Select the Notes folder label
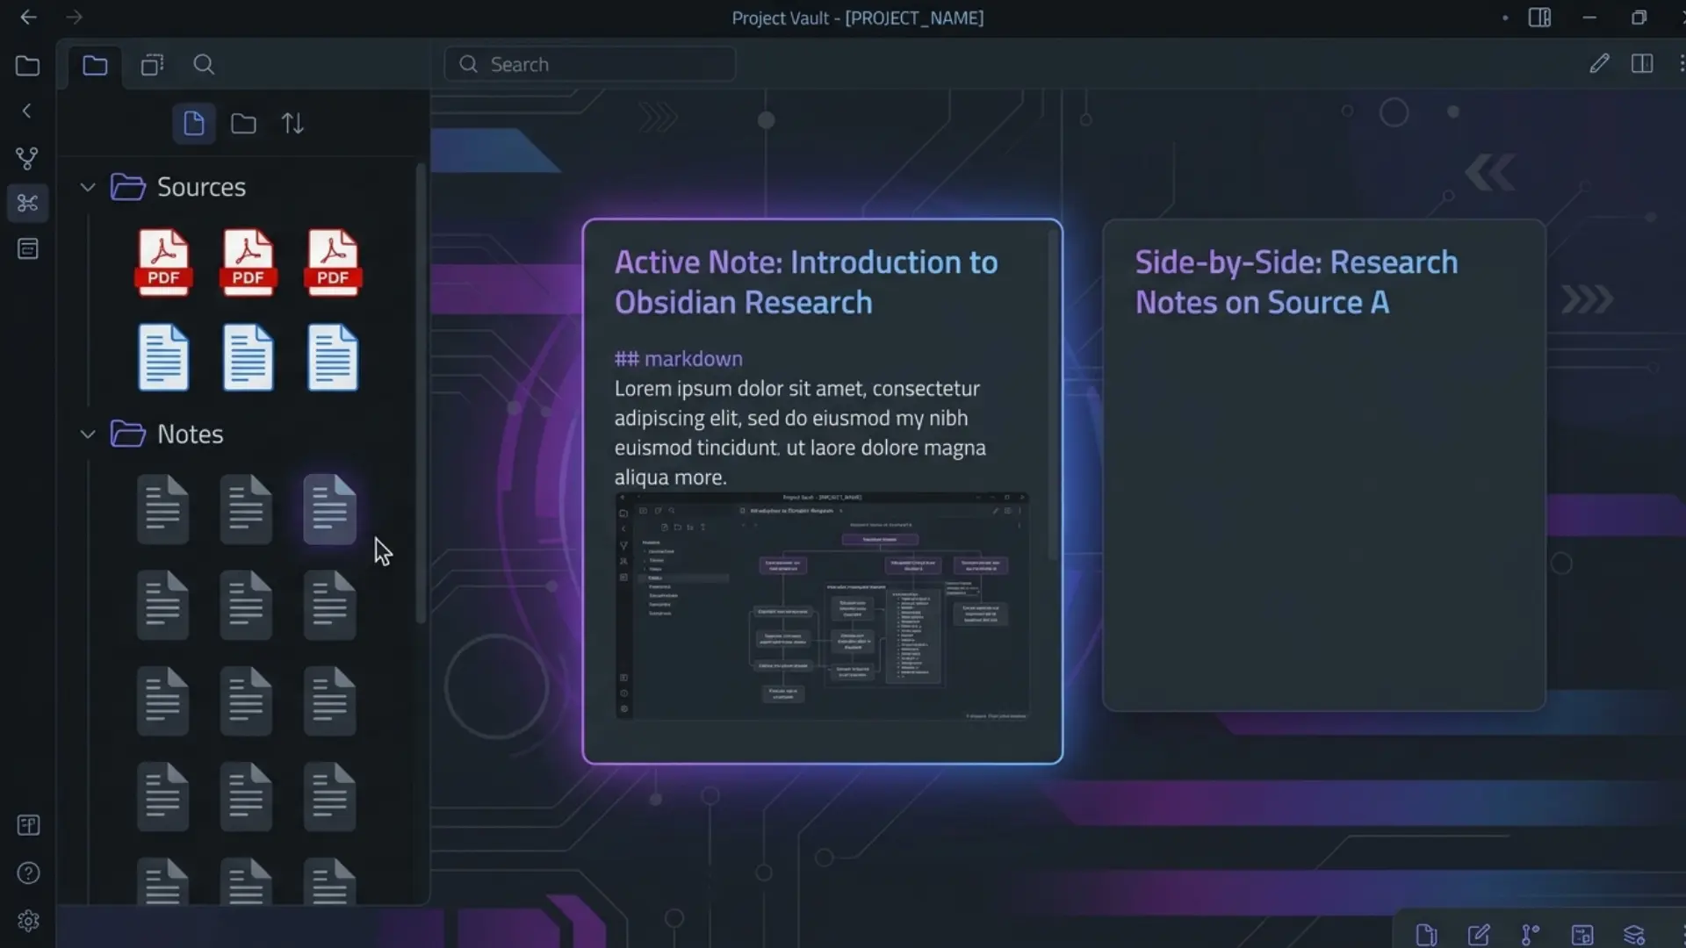Viewport: 1686px width, 948px height. click(190, 434)
